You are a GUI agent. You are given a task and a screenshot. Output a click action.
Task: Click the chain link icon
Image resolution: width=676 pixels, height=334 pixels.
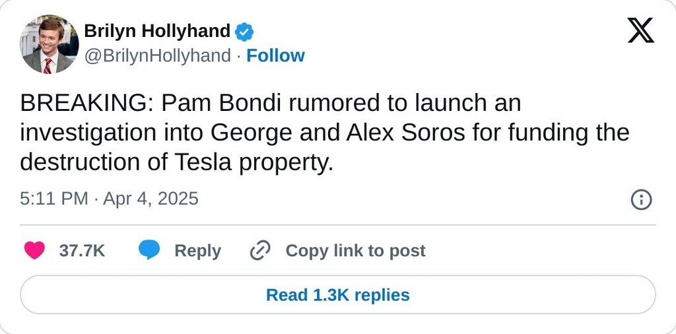(260, 251)
